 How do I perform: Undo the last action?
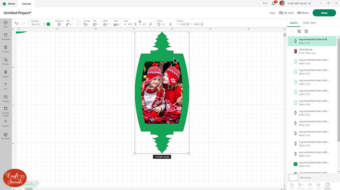coord(17,23)
